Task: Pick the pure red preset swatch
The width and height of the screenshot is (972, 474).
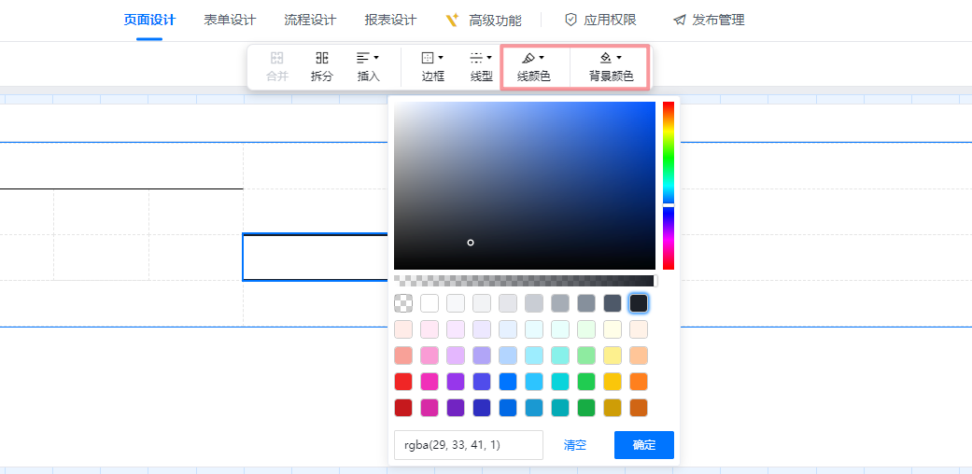Action: [403, 382]
